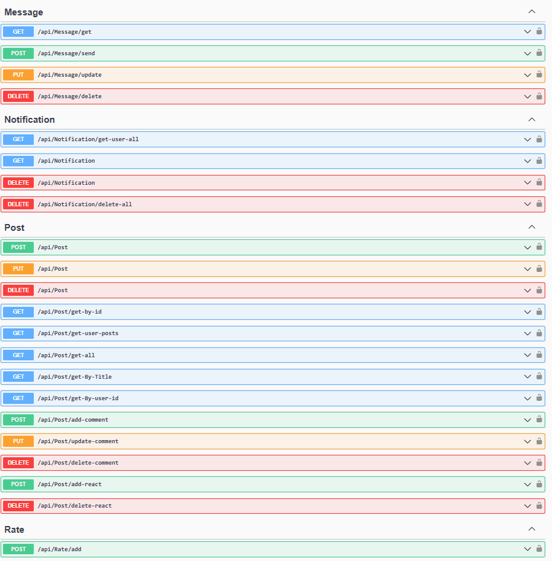Click the lock for /api/Post/get-by-id
The width and height of the screenshot is (552, 561).
(538, 311)
